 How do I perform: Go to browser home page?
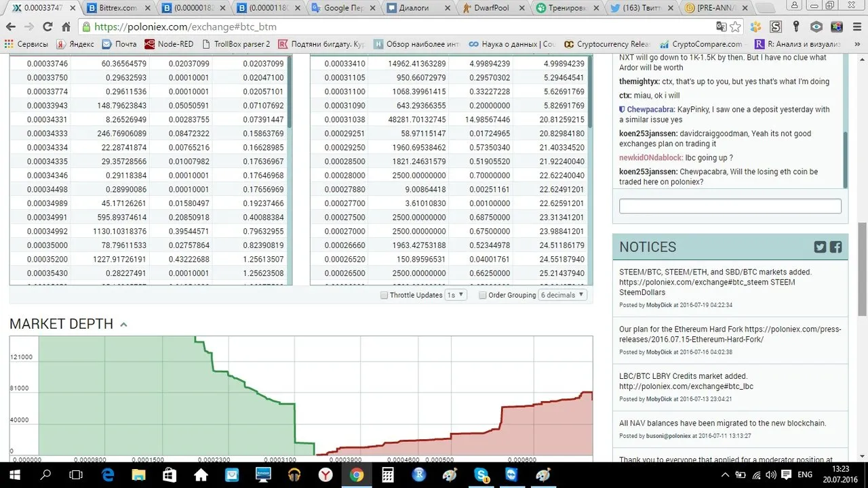coord(66,27)
